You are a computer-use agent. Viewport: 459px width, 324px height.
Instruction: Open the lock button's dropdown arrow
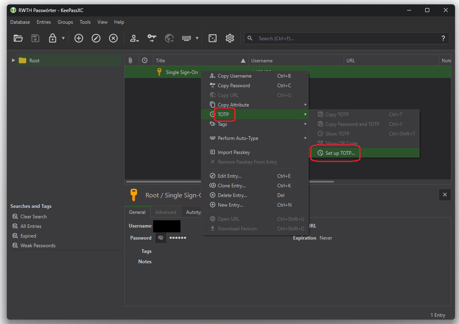point(63,38)
